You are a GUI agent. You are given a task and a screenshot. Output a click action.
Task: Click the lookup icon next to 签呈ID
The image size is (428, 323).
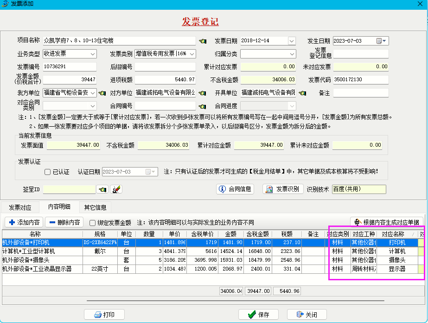point(102,189)
